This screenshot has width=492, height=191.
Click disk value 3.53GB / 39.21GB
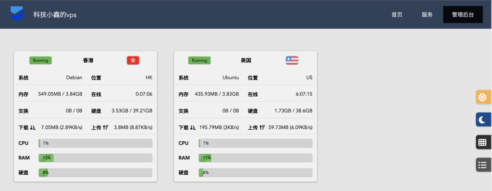(132, 111)
